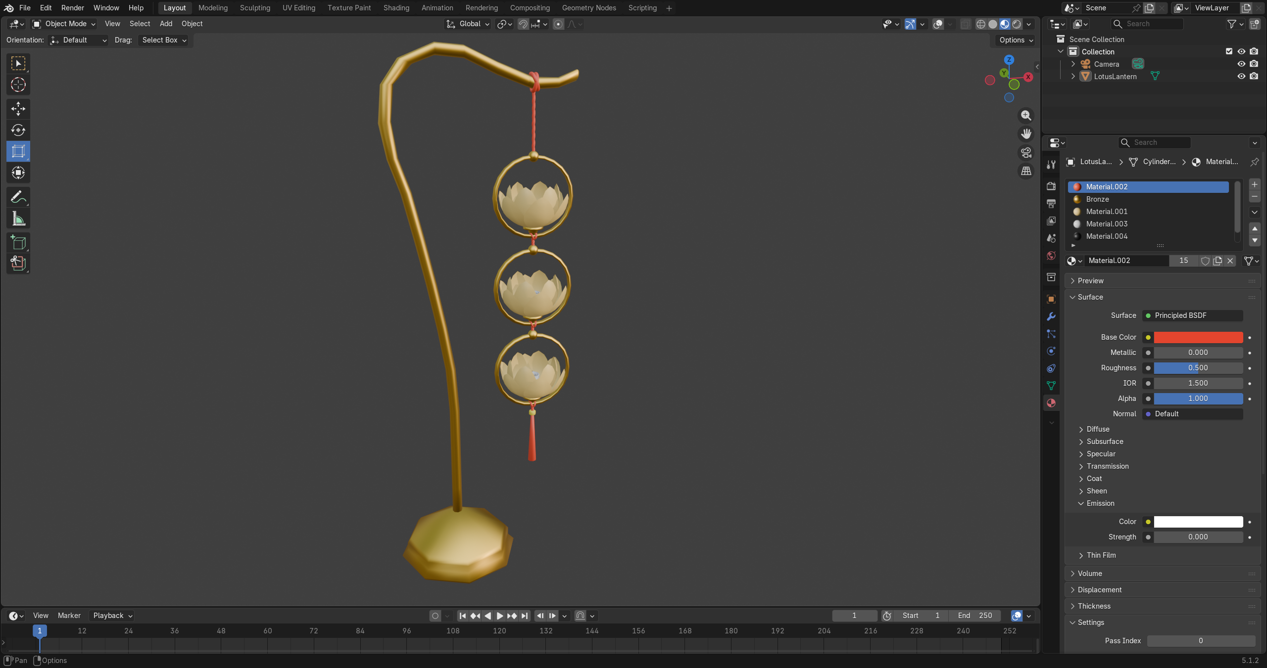Toggle snapping magnet in header
1267x668 pixels.
pos(523,24)
